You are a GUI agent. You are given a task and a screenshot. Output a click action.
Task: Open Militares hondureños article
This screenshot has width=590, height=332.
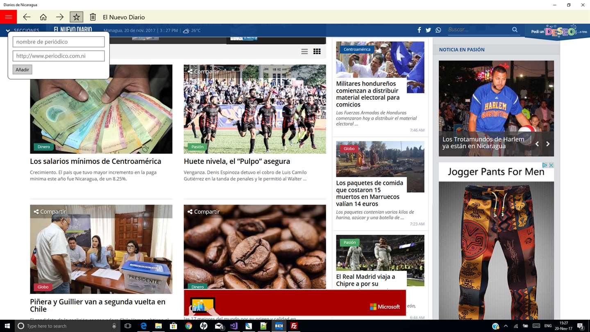[368, 94]
